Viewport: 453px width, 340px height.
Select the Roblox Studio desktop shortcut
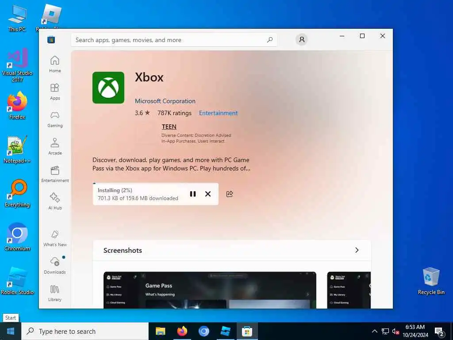coord(17,281)
